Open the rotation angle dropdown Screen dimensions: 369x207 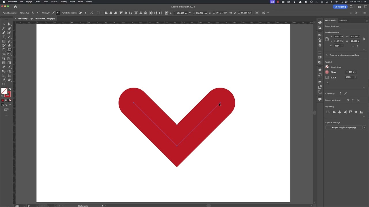pos(342,46)
